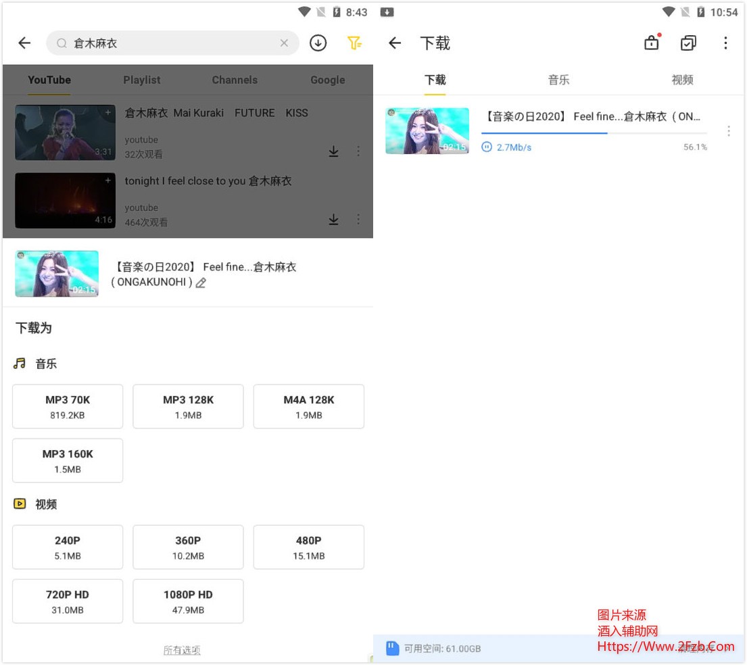Tap the blue storage icon beside 可用空间
The width and height of the screenshot is (747, 665).
point(393,648)
